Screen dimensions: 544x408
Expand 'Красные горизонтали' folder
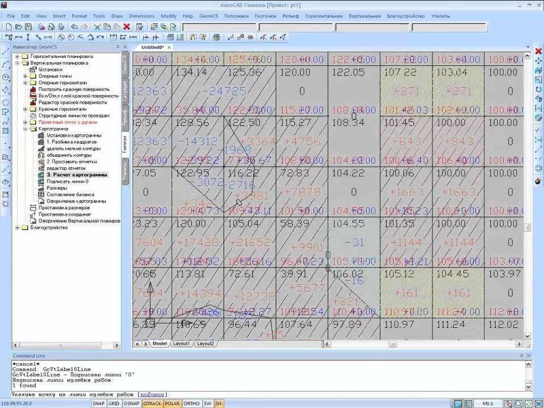pos(25,109)
